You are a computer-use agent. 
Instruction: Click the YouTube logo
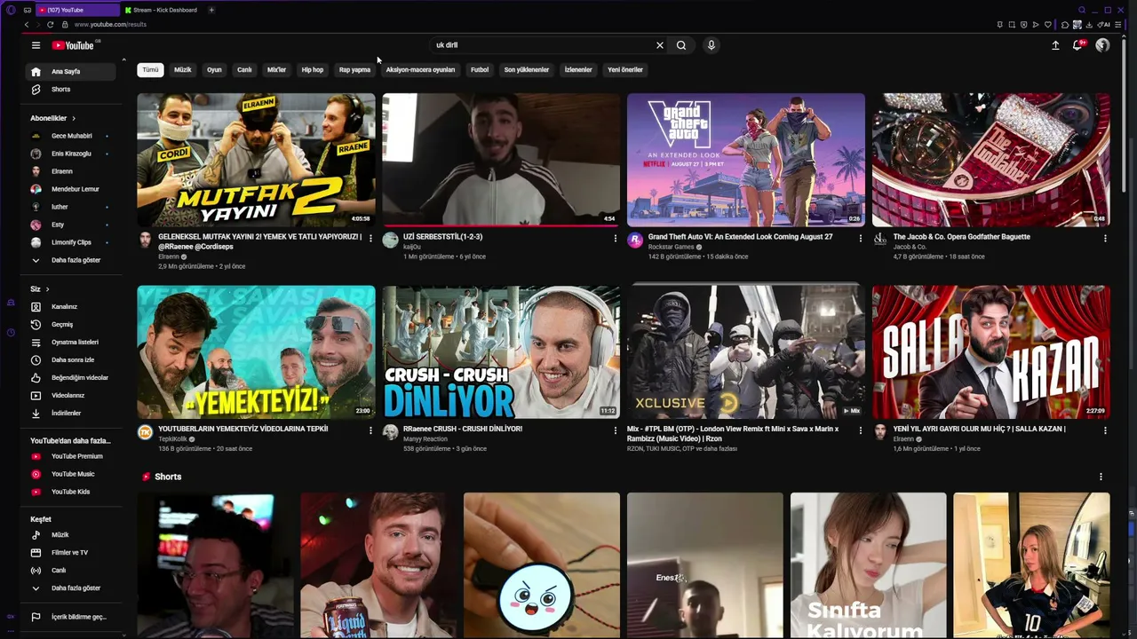(x=73, y=45)
